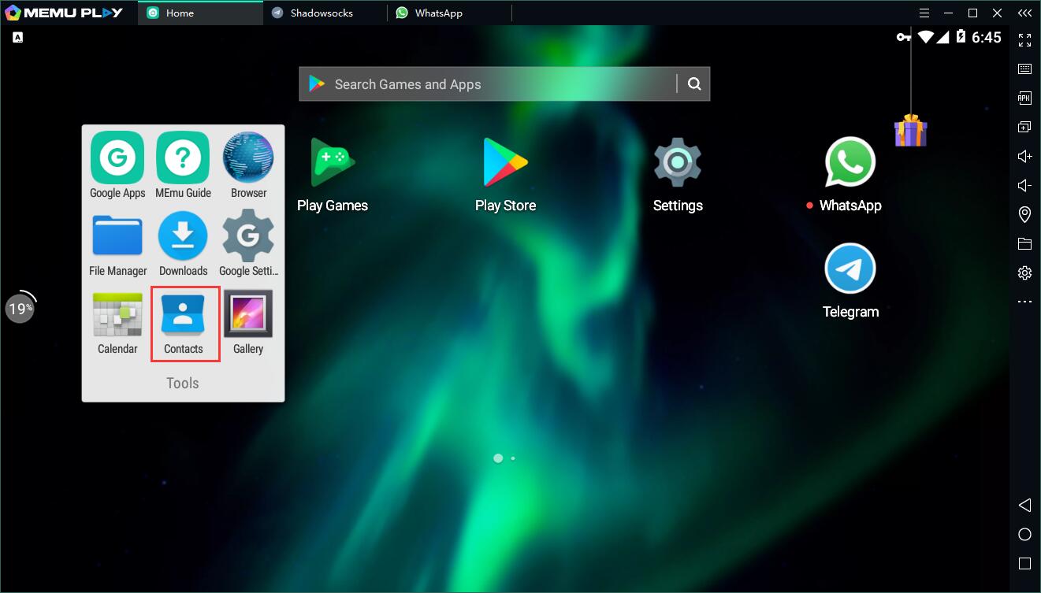The height and width of the screenshot is (593, 1041).
Task: Launch Play Games
Action: [x=333, y=163]
